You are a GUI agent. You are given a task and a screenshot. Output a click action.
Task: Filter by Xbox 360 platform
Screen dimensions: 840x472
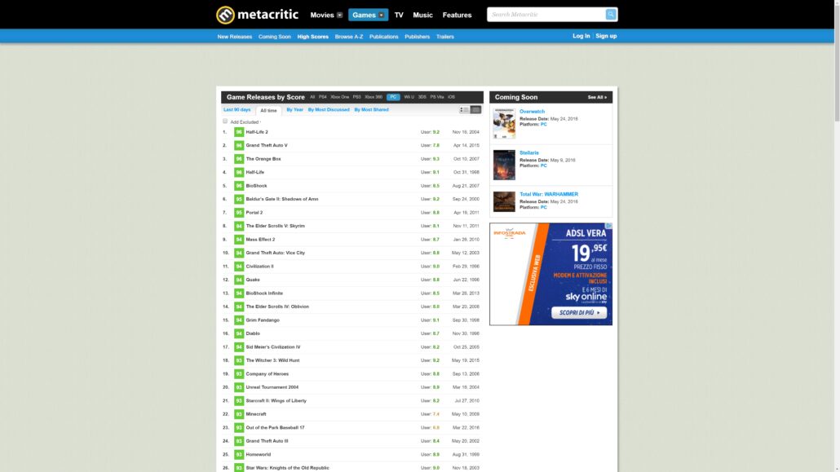click(x=374, y=97)
